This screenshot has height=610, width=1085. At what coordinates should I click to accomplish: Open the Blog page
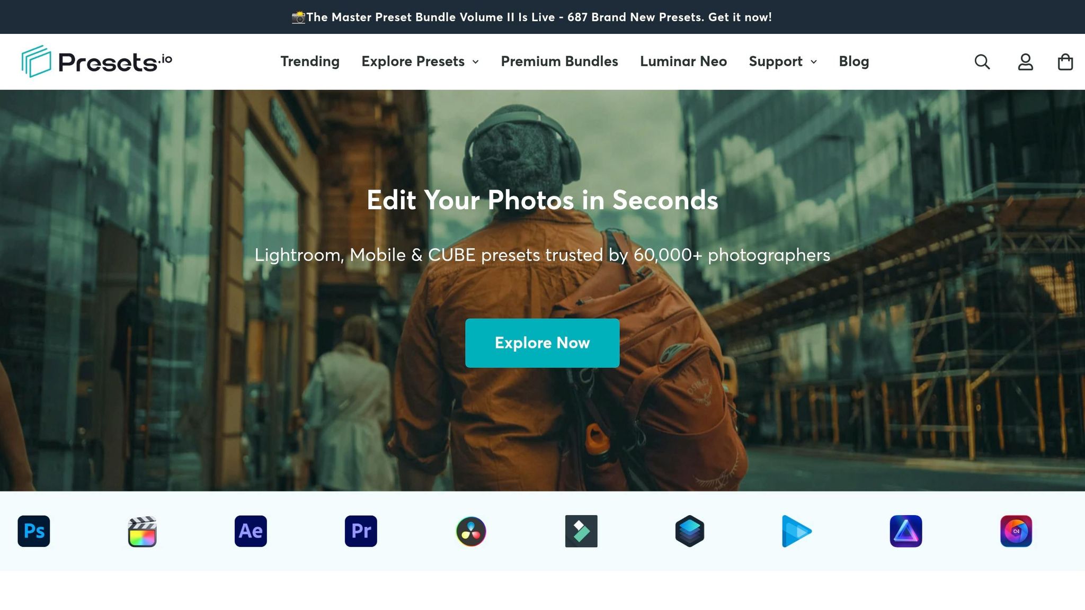(x=853, y=62)
